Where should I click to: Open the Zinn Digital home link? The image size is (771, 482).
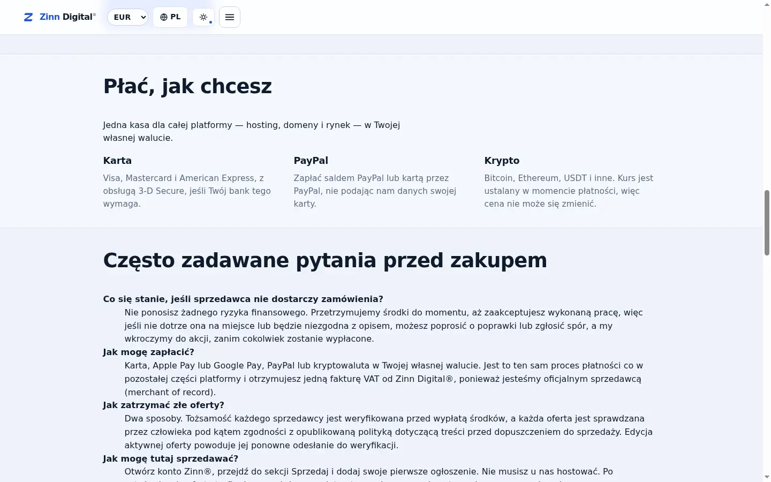(60, 17)
